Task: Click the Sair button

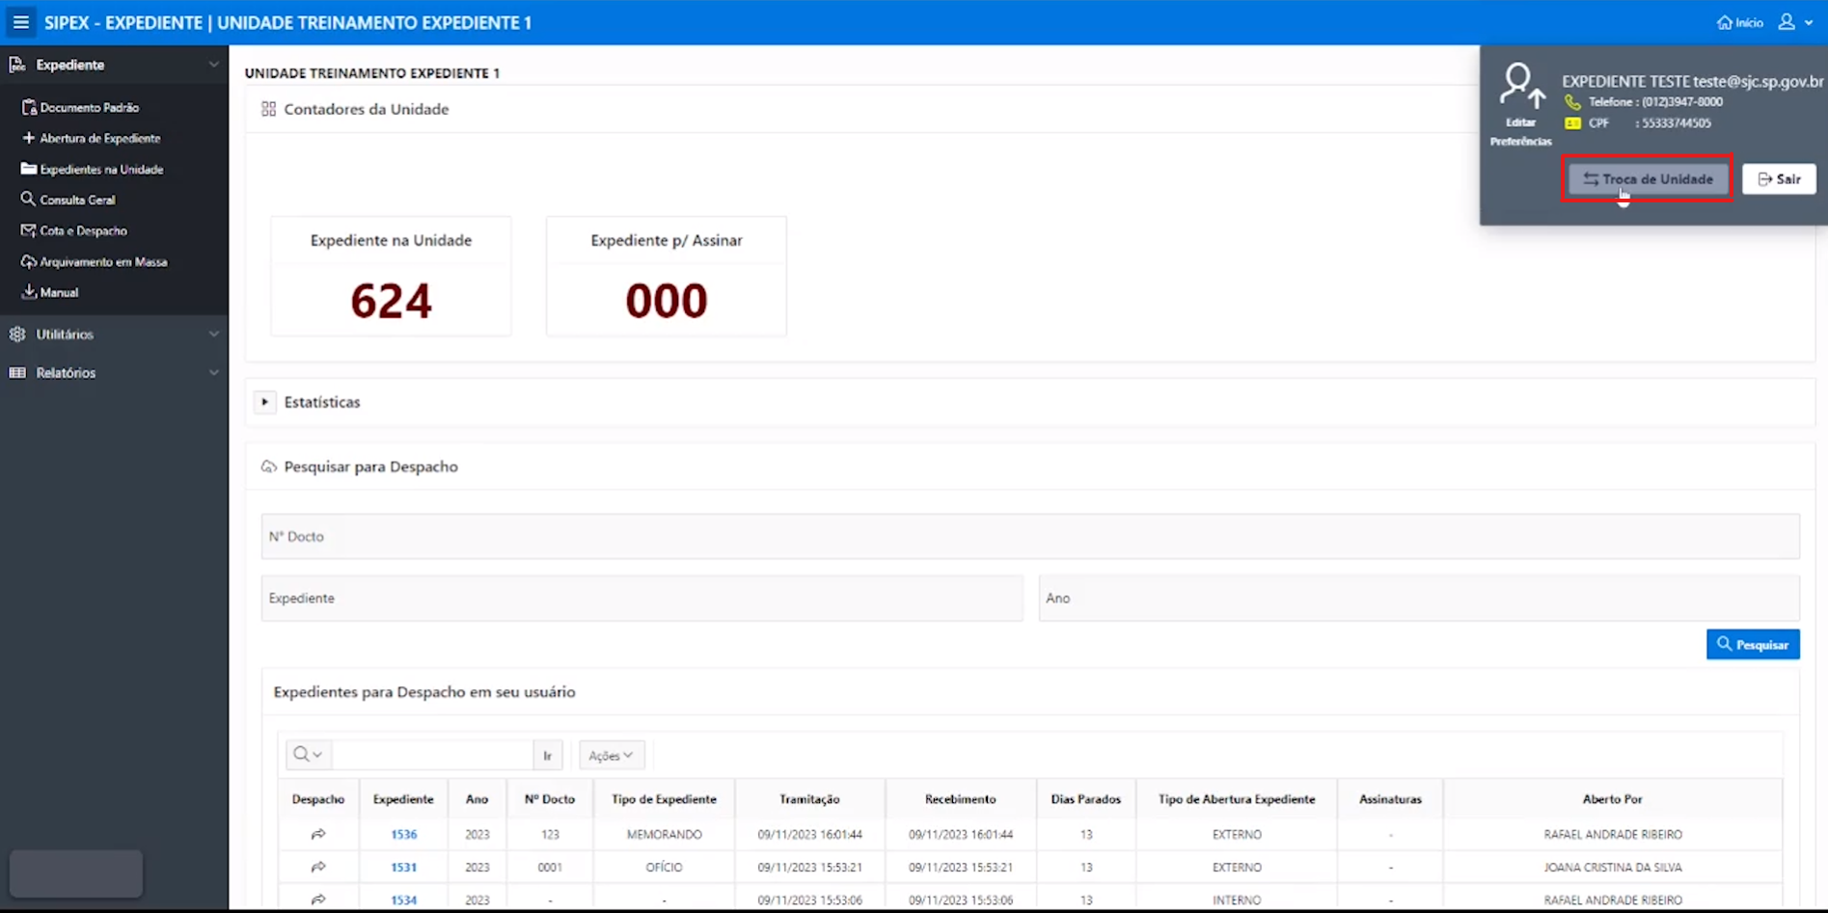Action: [1780, 177]
